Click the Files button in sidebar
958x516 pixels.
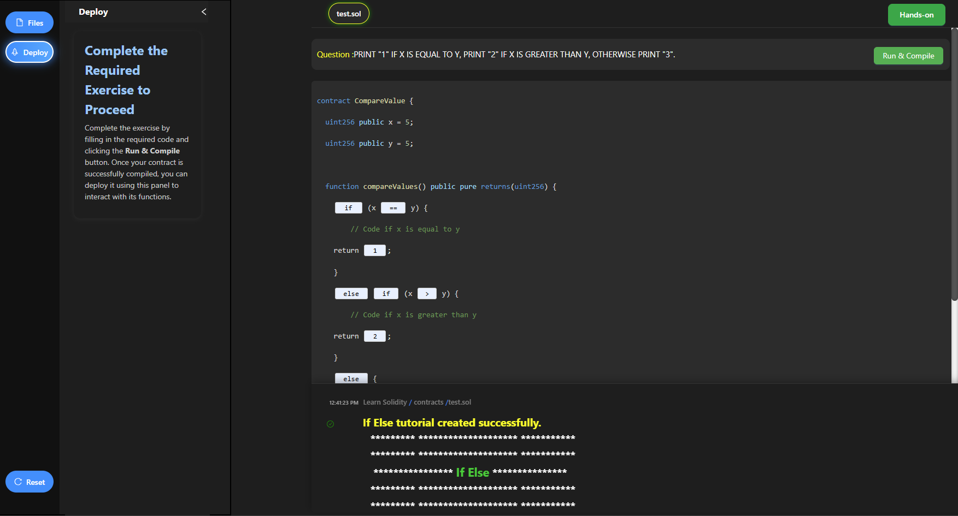click(x=30, y=23)
